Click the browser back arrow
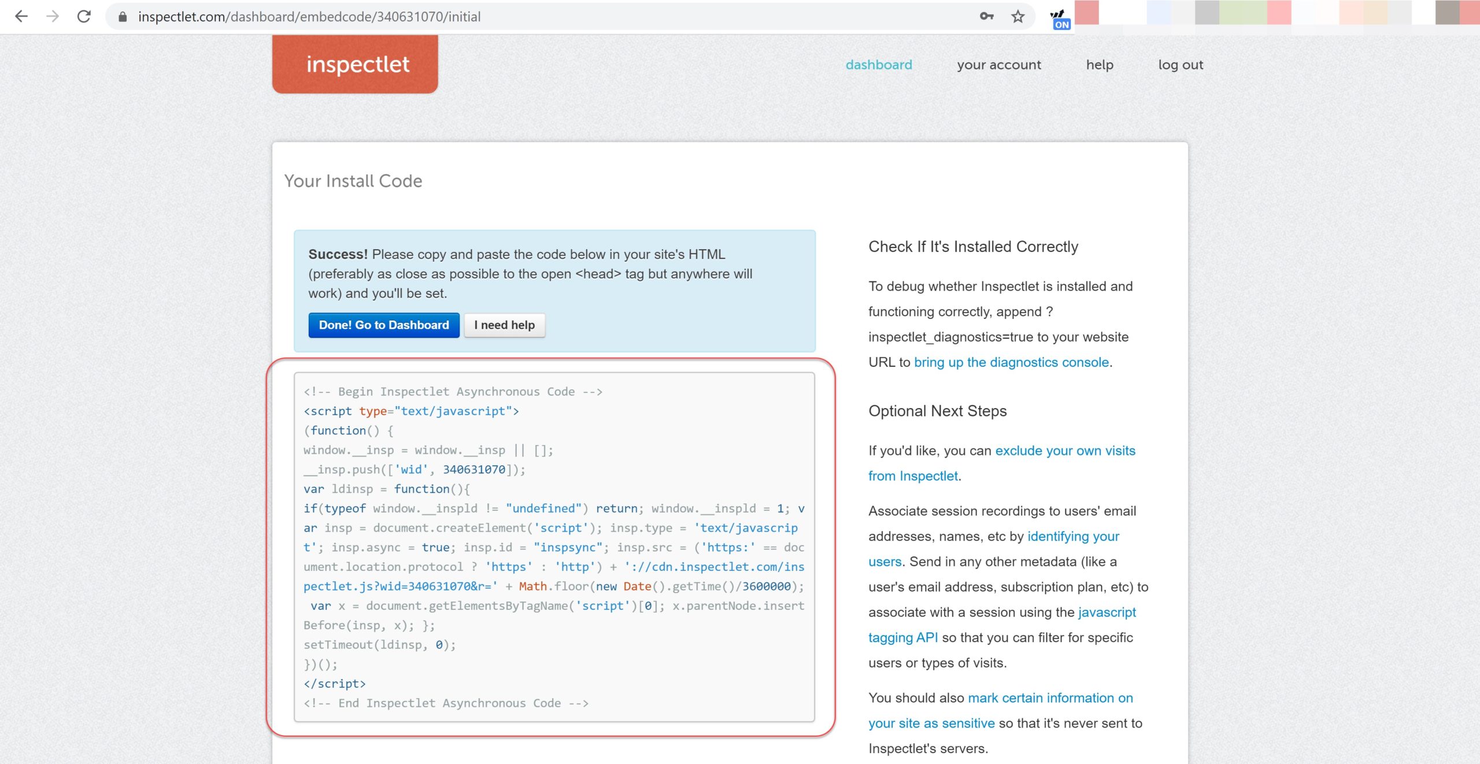Screen dimensions: 1480x764 [21, 16]
